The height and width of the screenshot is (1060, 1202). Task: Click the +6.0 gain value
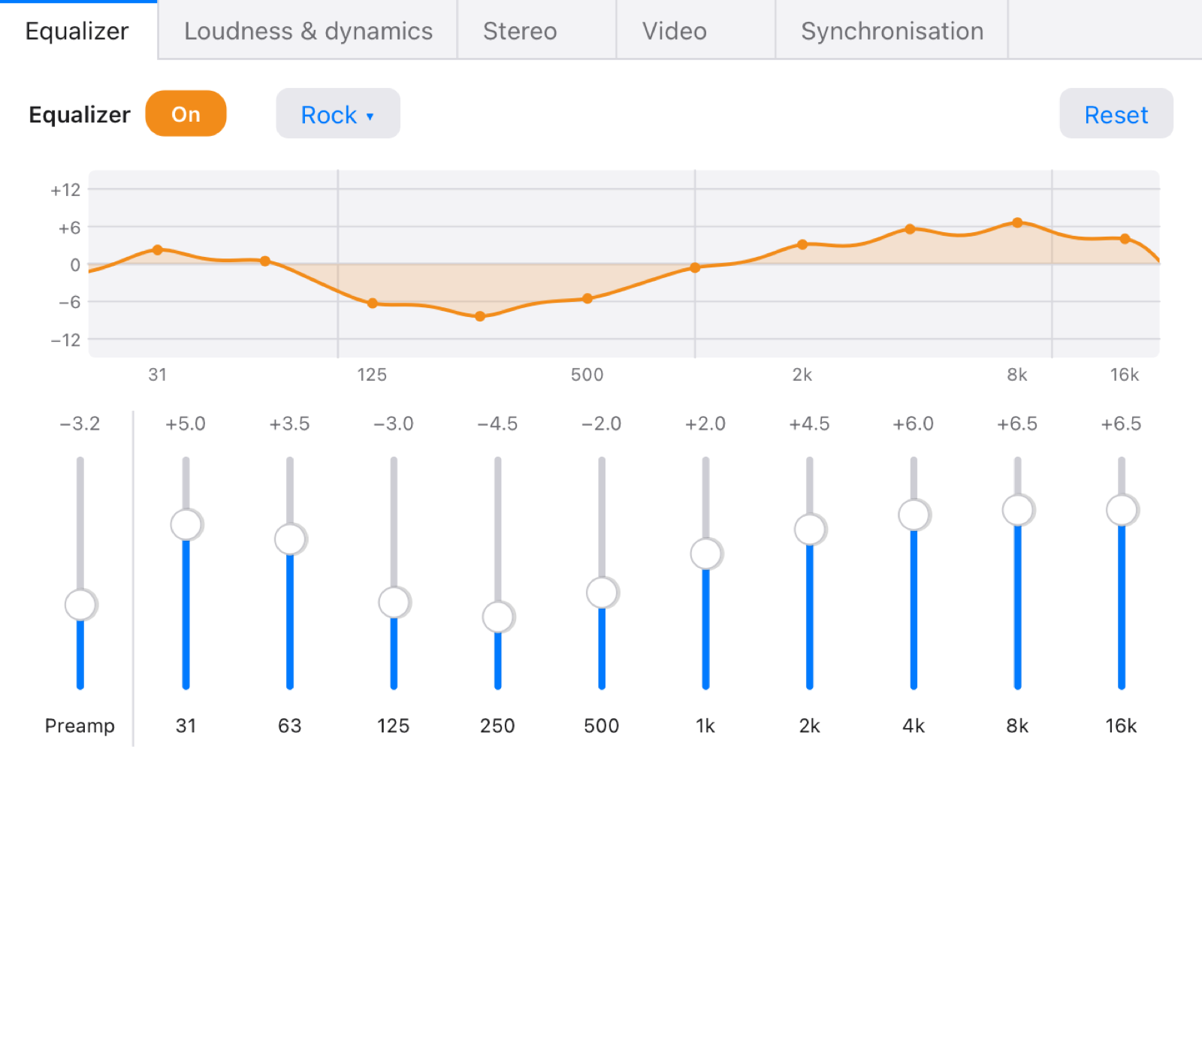coord(914,424)
